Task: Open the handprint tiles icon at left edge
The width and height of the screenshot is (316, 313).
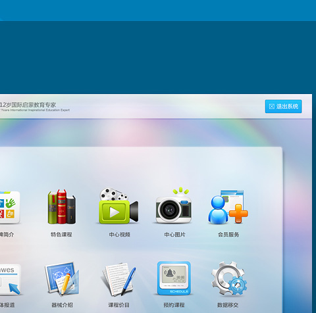Action: click(x=10, y=207)
